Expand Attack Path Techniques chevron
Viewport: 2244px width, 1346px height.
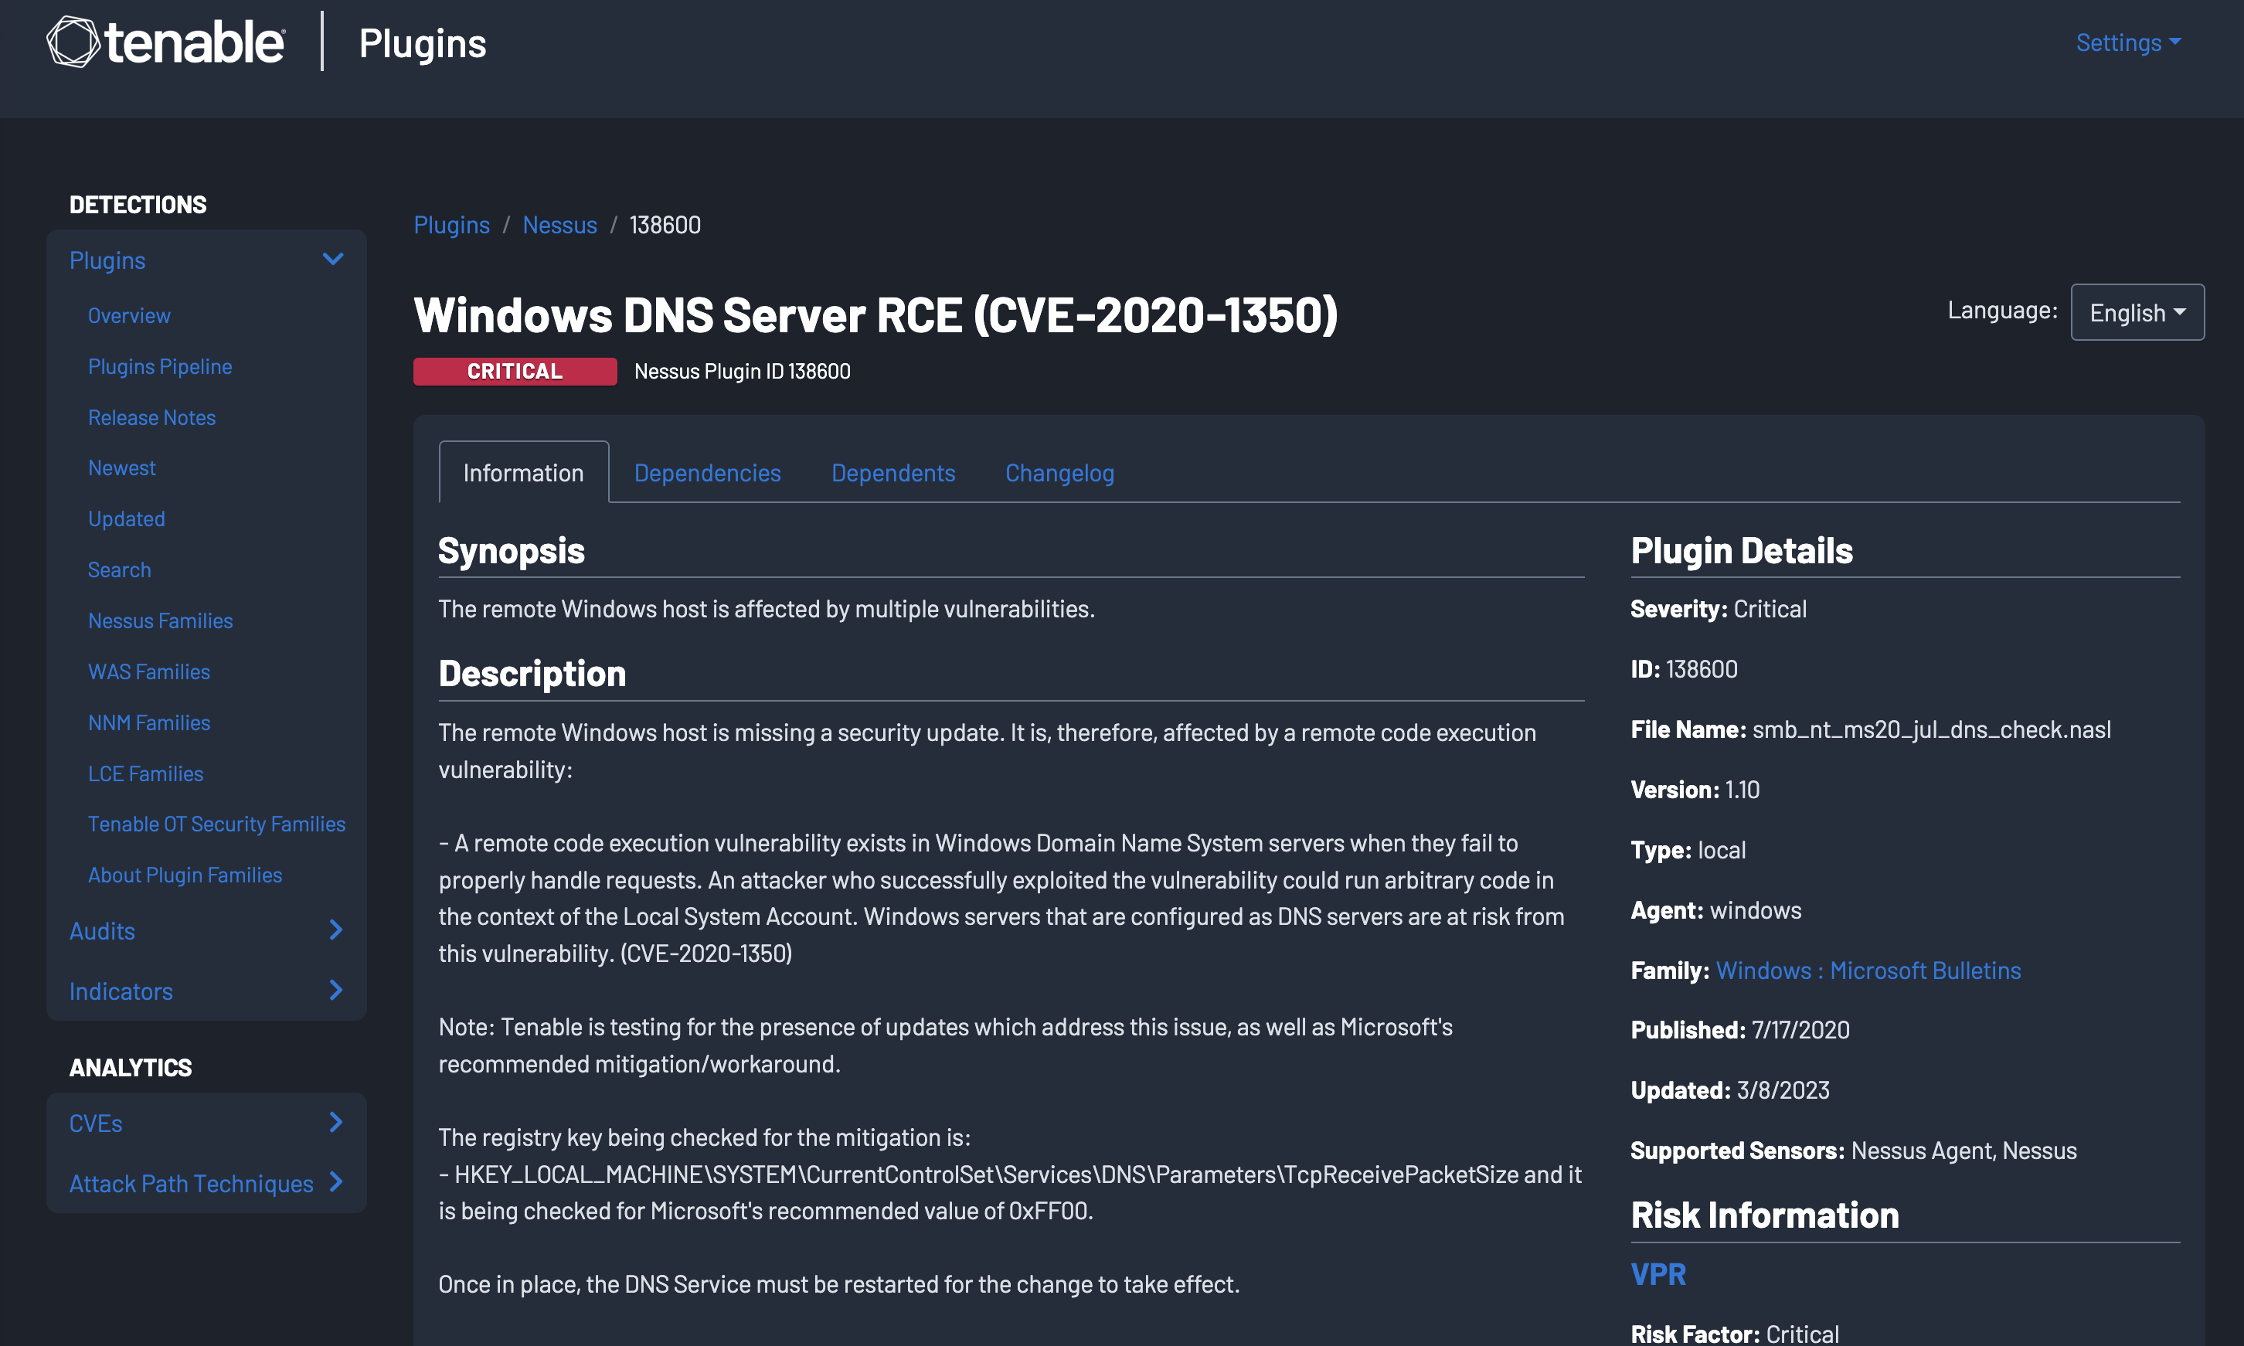(335, 1182)
